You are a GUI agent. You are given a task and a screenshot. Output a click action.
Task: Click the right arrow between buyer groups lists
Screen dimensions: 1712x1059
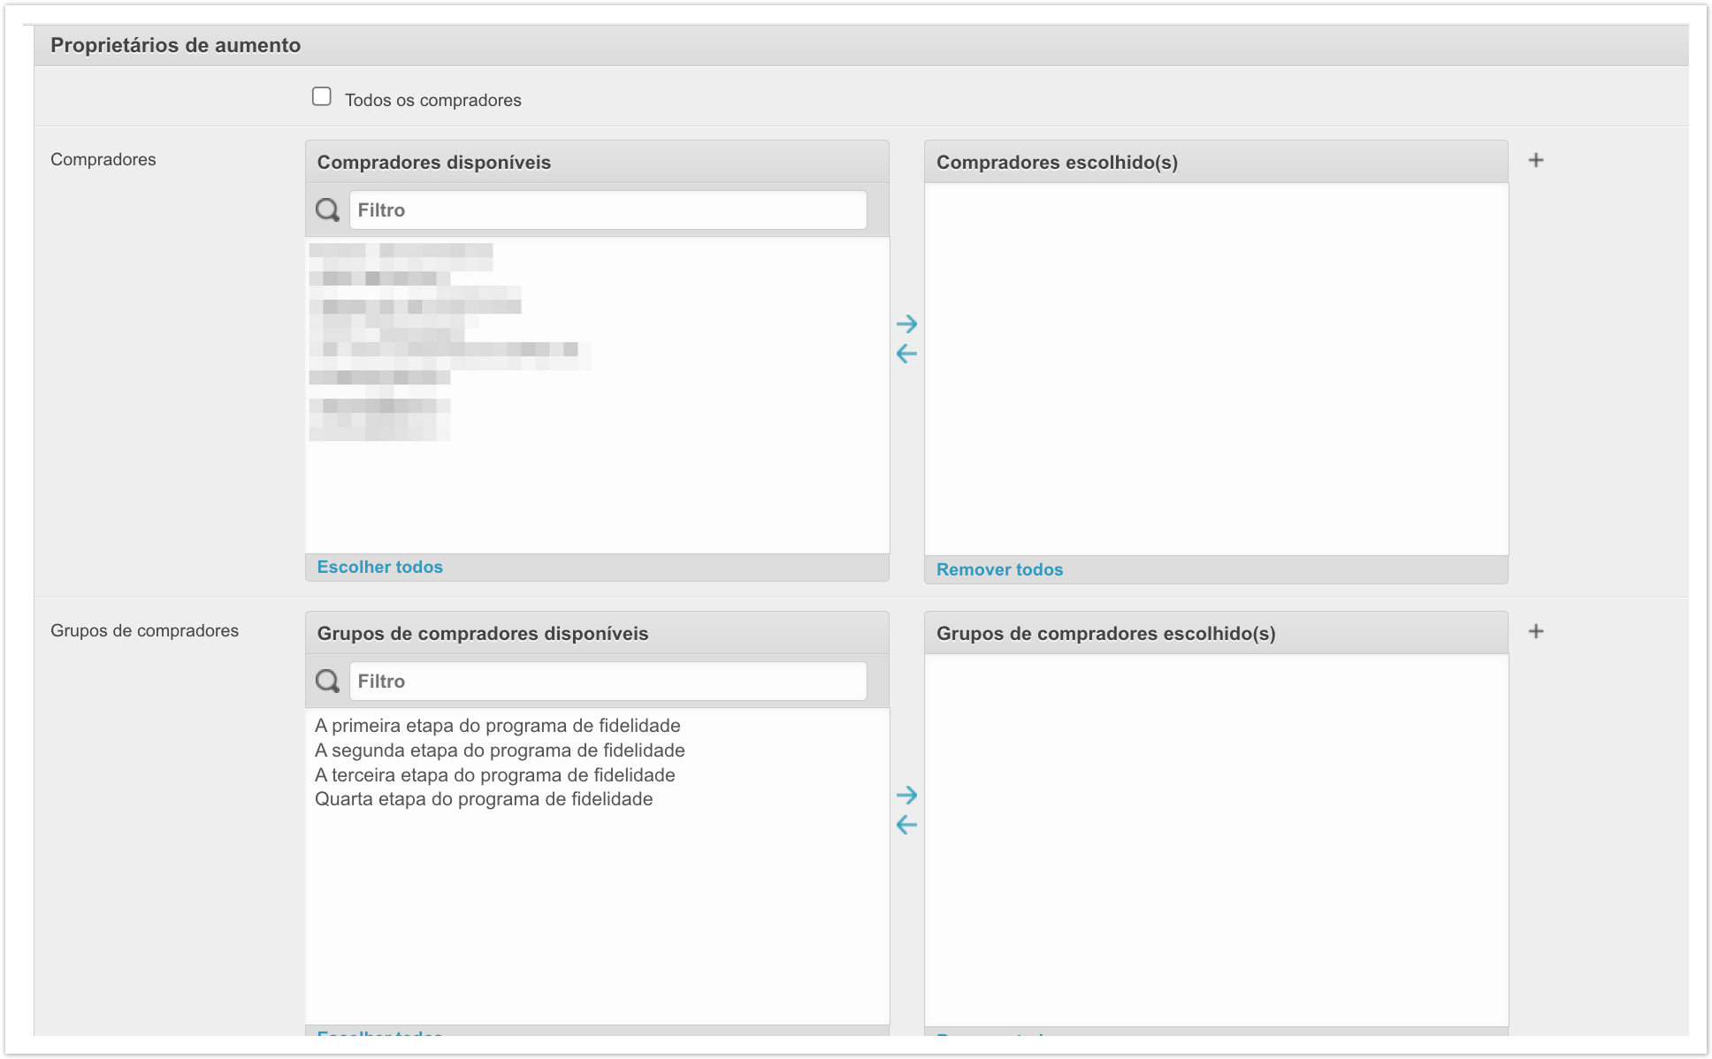(x=906, y=795)
